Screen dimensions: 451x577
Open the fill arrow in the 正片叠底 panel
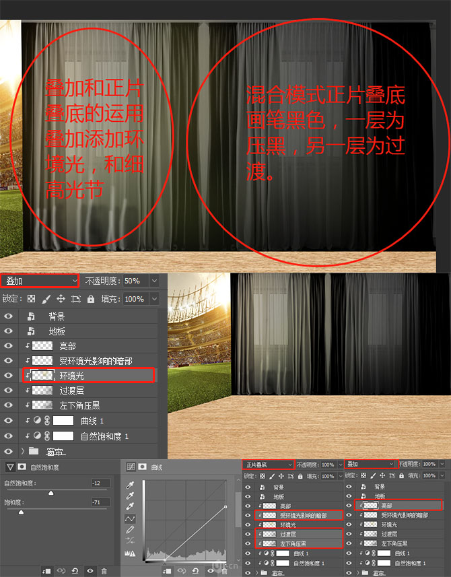[339, 476]
